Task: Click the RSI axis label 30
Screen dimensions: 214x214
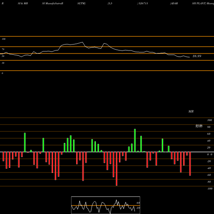Action: pyautogui.click(x=3, y=63)
